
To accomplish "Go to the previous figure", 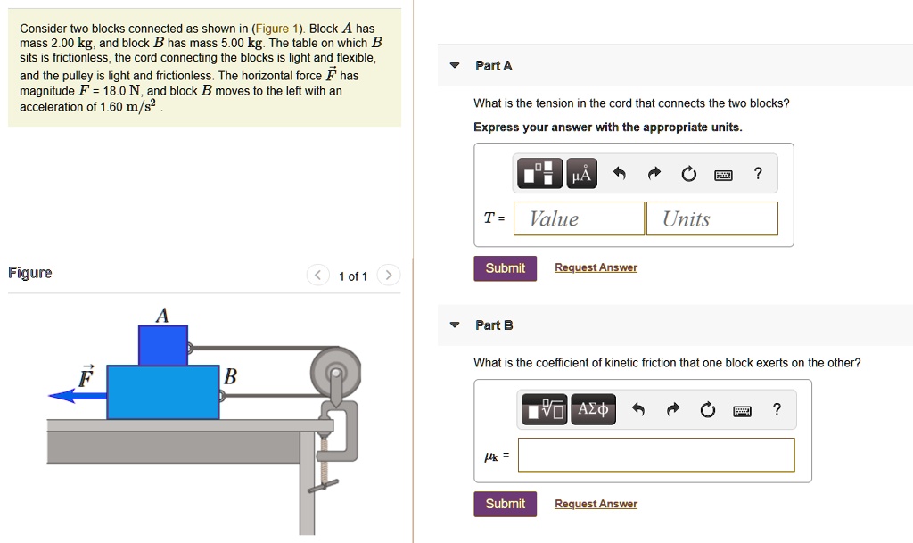I will [318, 275].
